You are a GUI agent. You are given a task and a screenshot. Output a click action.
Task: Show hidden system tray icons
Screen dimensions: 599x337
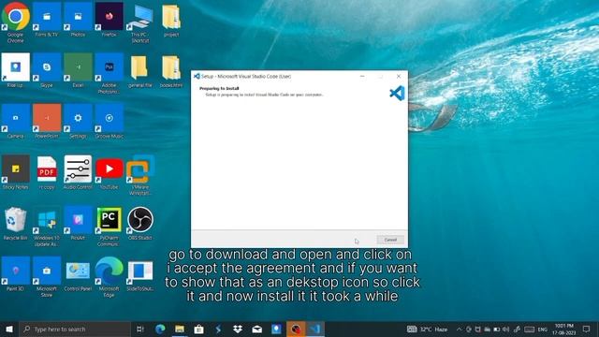pos(460,329)
